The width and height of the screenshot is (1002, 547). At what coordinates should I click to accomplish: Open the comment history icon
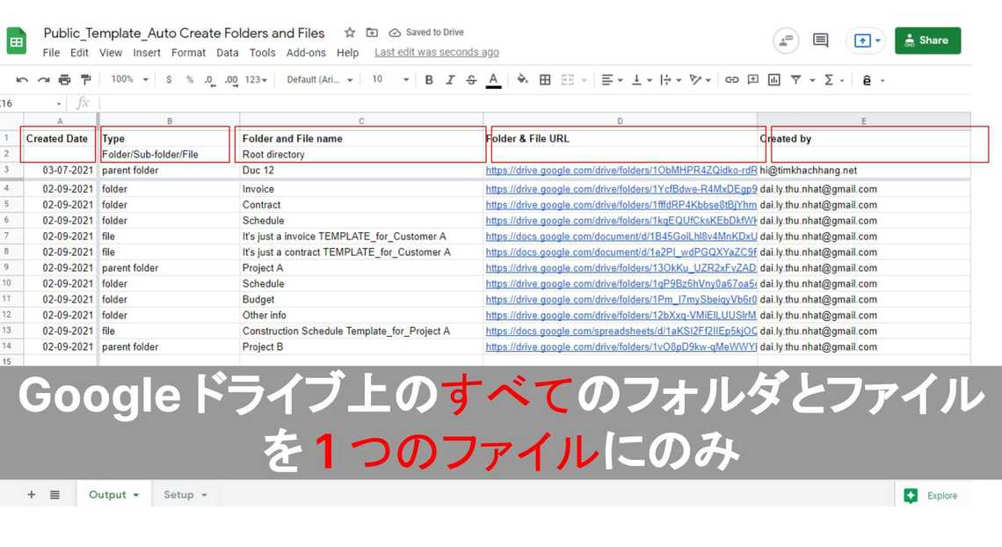[820, 40]
